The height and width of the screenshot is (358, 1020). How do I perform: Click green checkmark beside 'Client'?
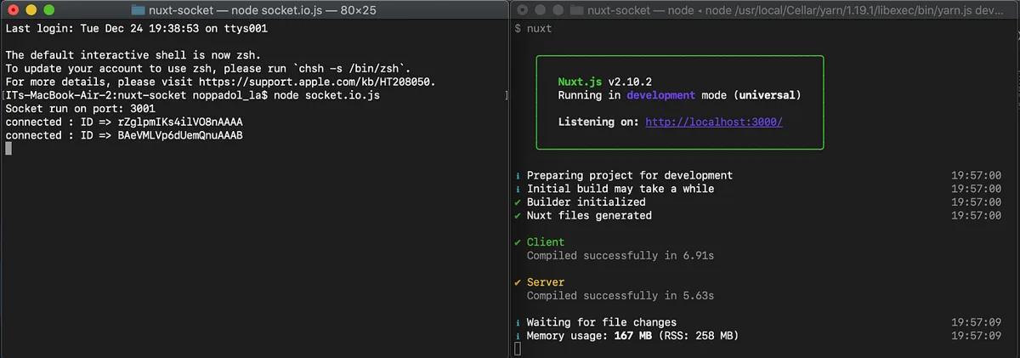click(x=518, y=242)
